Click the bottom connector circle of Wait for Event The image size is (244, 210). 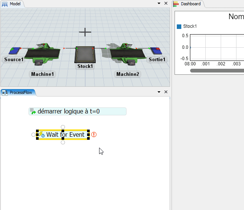pyautogui.click(x=63, y=142)
